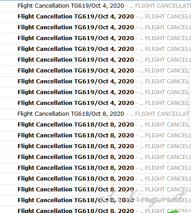The image size is (191, 213).
Task: Open the seventh unread TG619 cancellation email
Action: tap(95, 82)
